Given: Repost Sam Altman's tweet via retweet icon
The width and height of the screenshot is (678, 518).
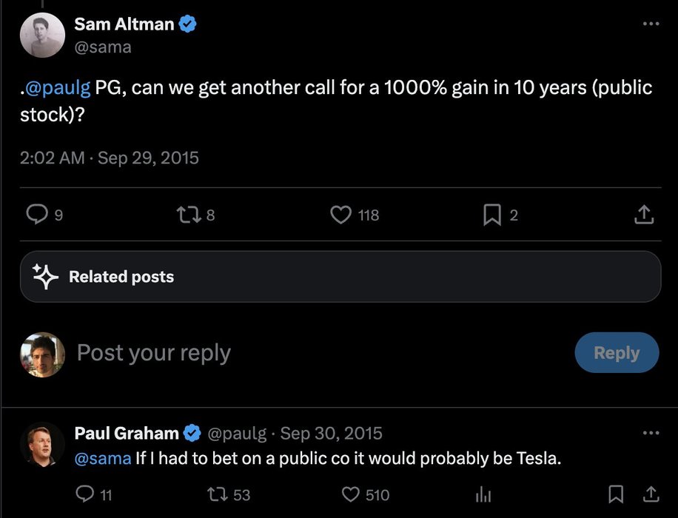Looking at the screenshot, I should [189, 215].
